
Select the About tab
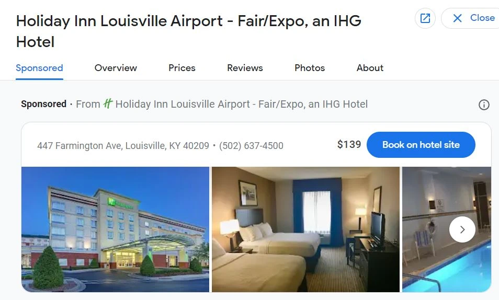[370, 68]
